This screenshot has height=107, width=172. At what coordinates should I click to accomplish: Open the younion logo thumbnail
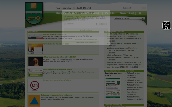(x=35, y=86)
